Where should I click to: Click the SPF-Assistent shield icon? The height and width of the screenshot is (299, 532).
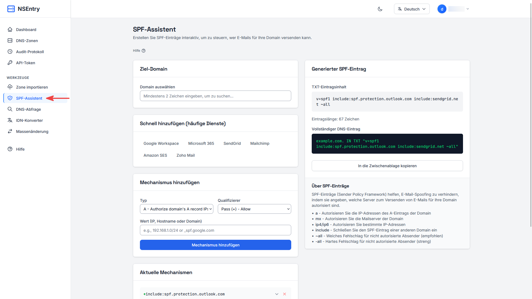(x=10, y=98)
